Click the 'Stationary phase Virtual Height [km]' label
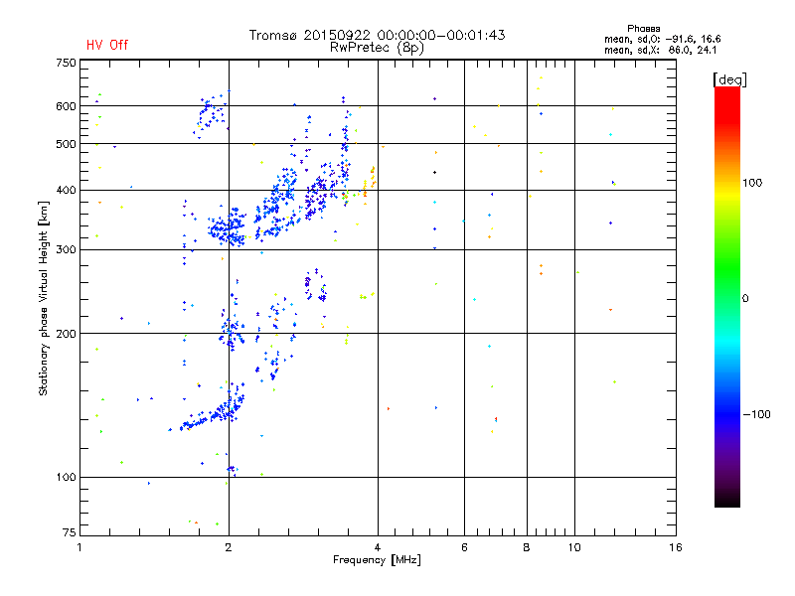This screenshot has width=795, height=596. (44, 298)
